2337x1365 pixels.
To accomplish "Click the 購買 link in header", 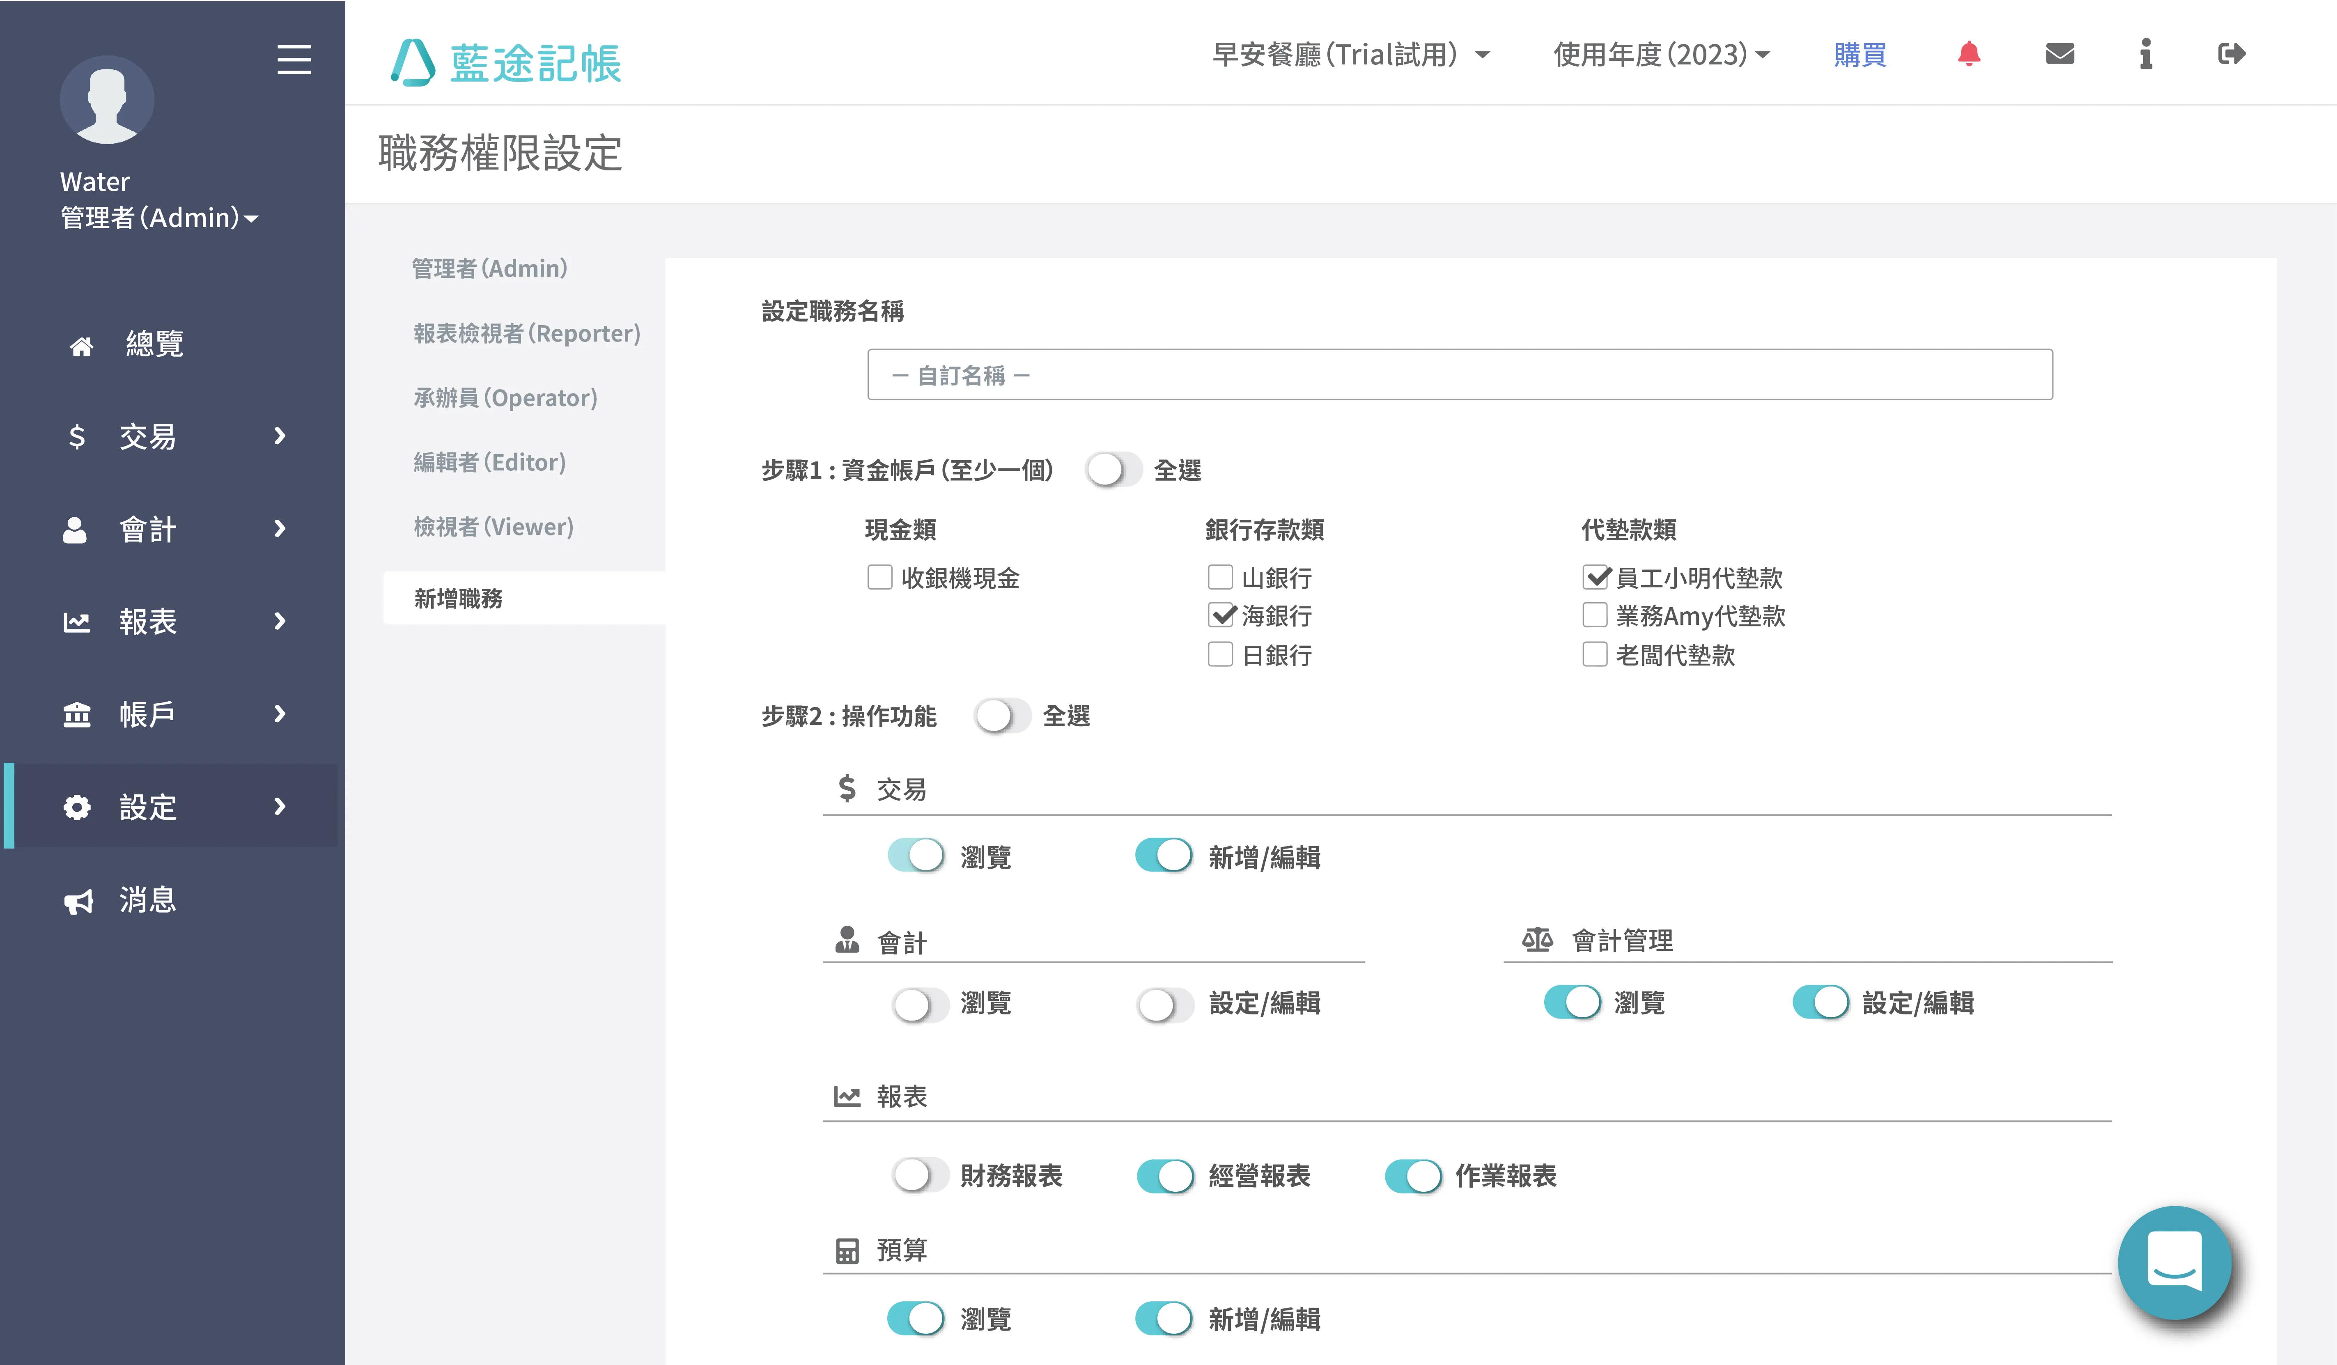I will coord(1859,55).
